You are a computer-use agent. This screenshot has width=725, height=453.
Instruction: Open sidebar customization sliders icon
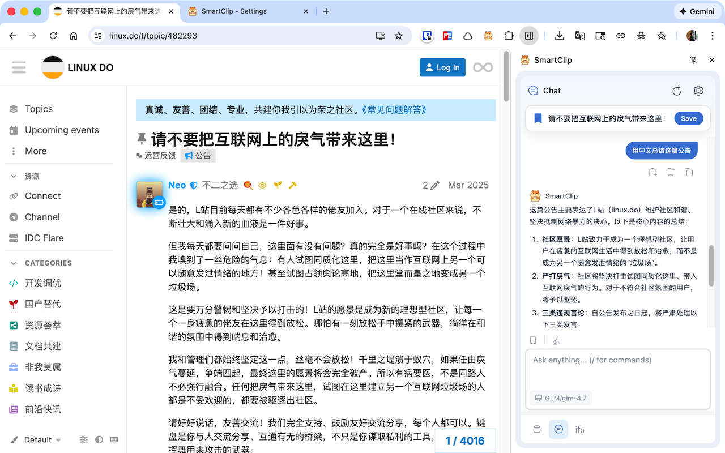pos(84,439)
